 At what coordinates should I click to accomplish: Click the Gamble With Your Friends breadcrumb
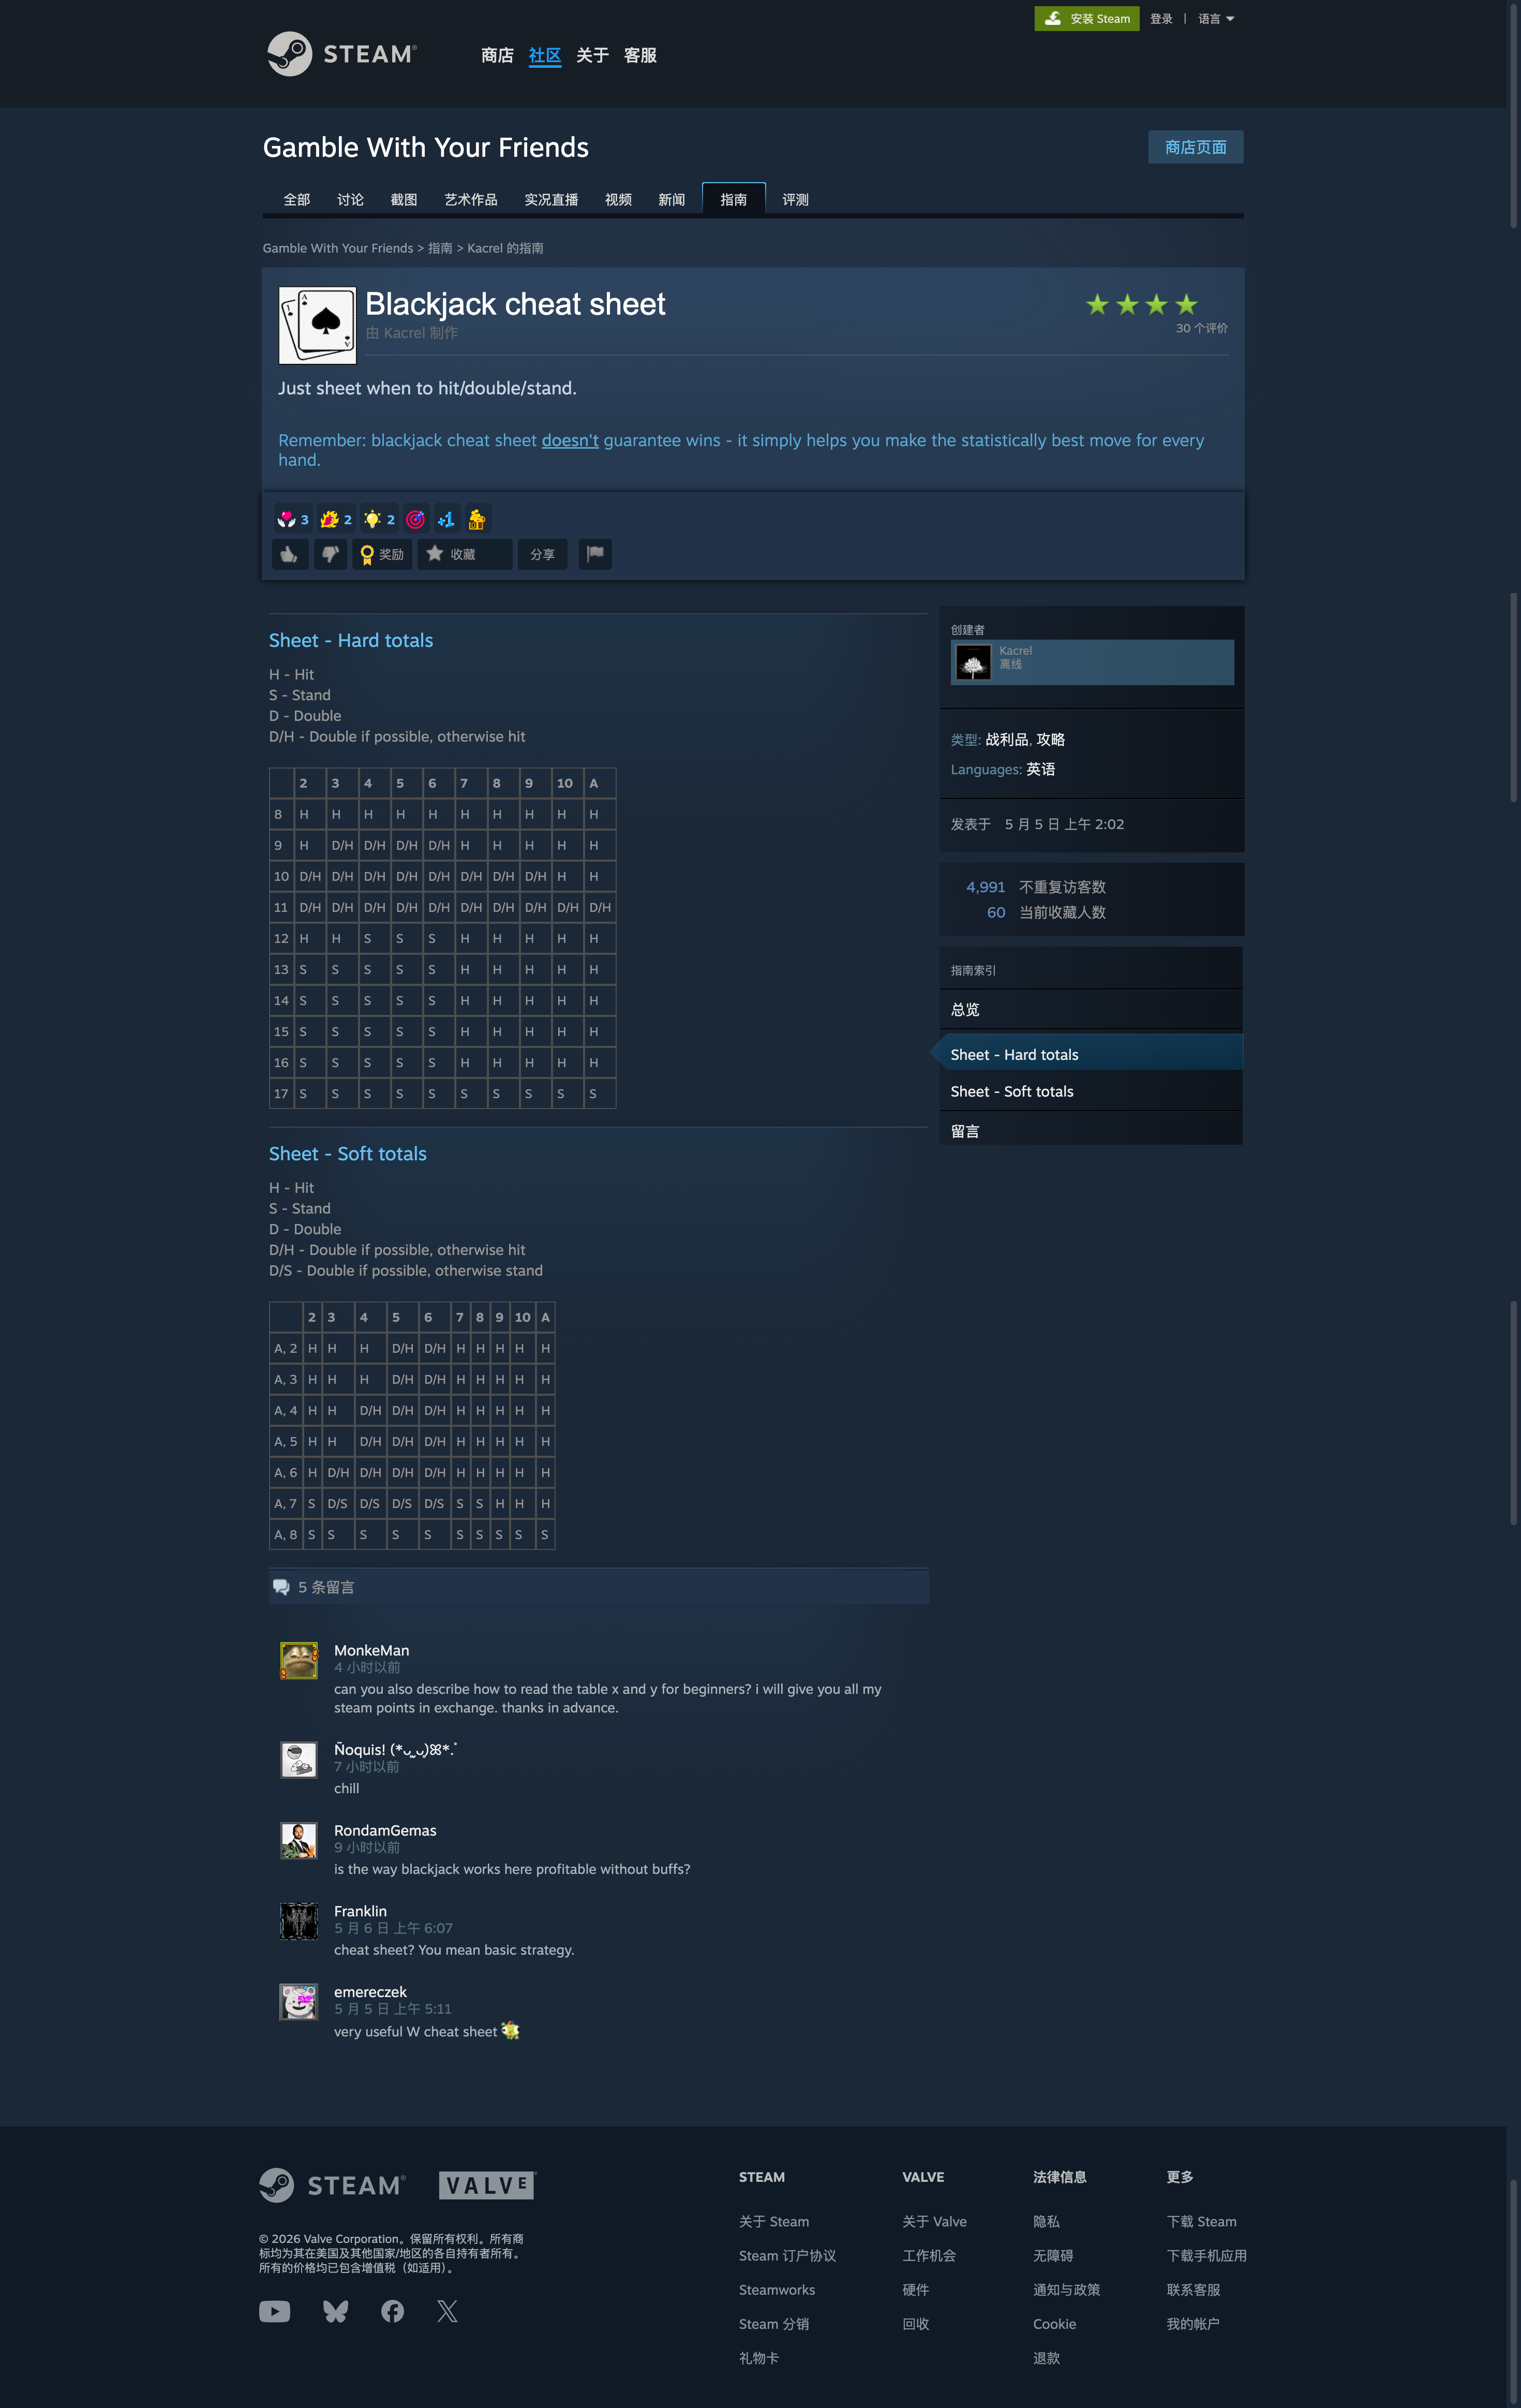click(338, 248)
